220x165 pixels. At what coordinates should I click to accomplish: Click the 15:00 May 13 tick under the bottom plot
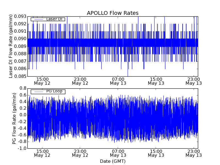156,153
